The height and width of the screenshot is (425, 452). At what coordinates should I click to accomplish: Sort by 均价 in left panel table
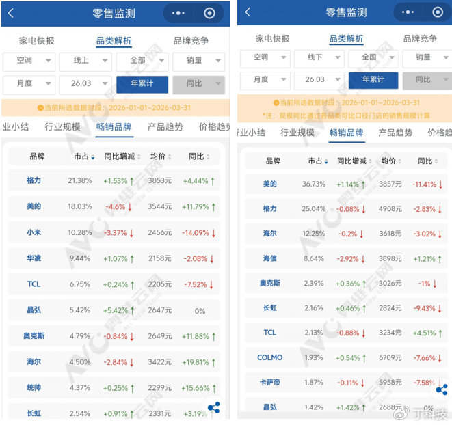(161, 156)
